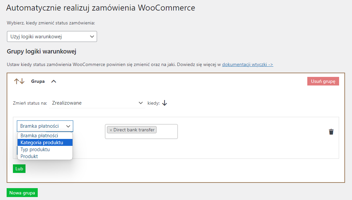The height and width of the screenshot is (200, 352).
Task: Collapse the Grupa section chevron
Action: 54,81
